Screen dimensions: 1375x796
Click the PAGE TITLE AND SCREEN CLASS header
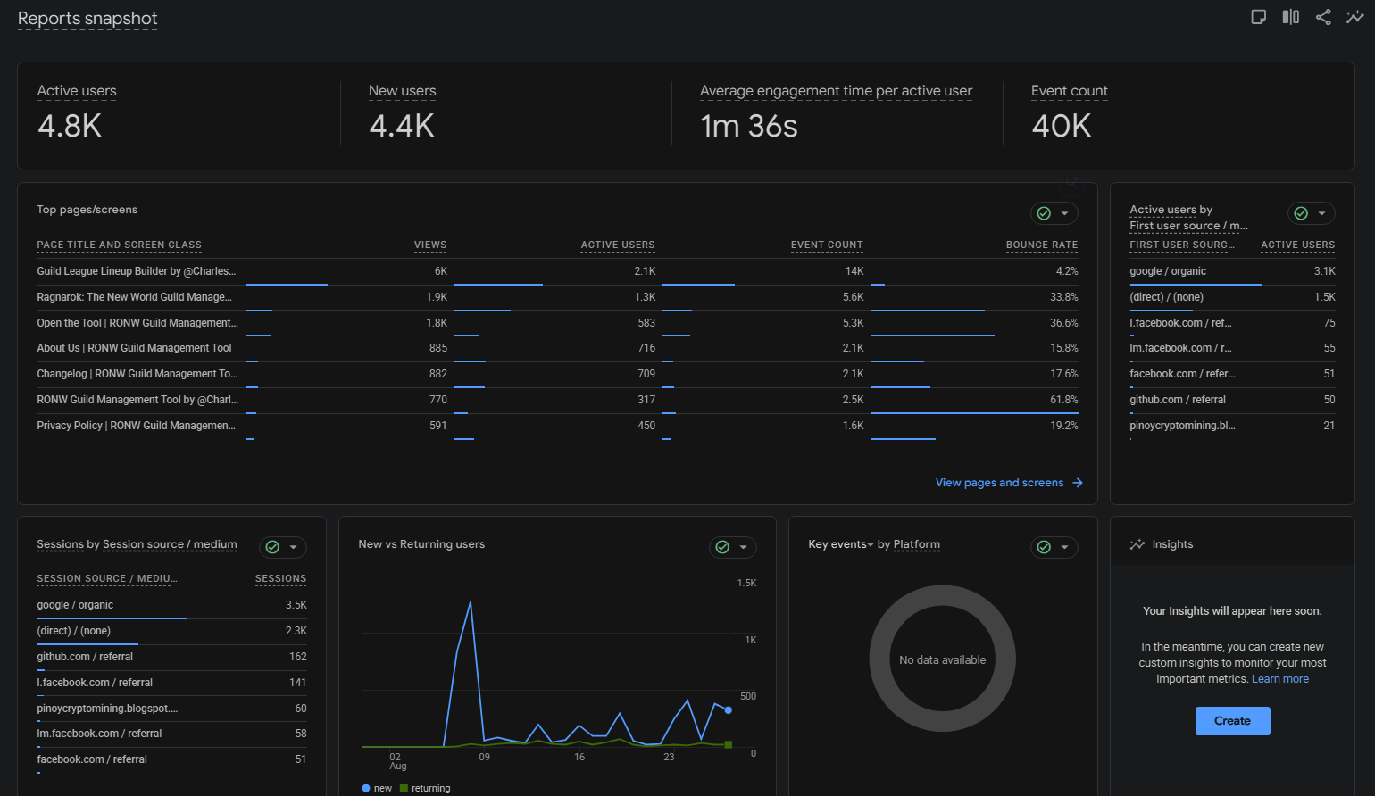coord(120,245)
